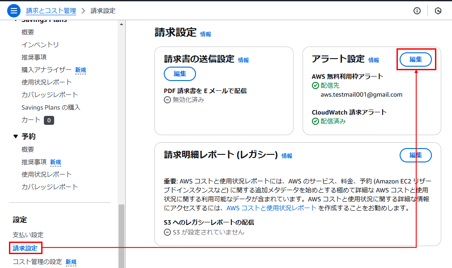
Task: Edit 請求書の送信設定 with 編集 button
Action: pyautogui.click(x=180, y=74)
